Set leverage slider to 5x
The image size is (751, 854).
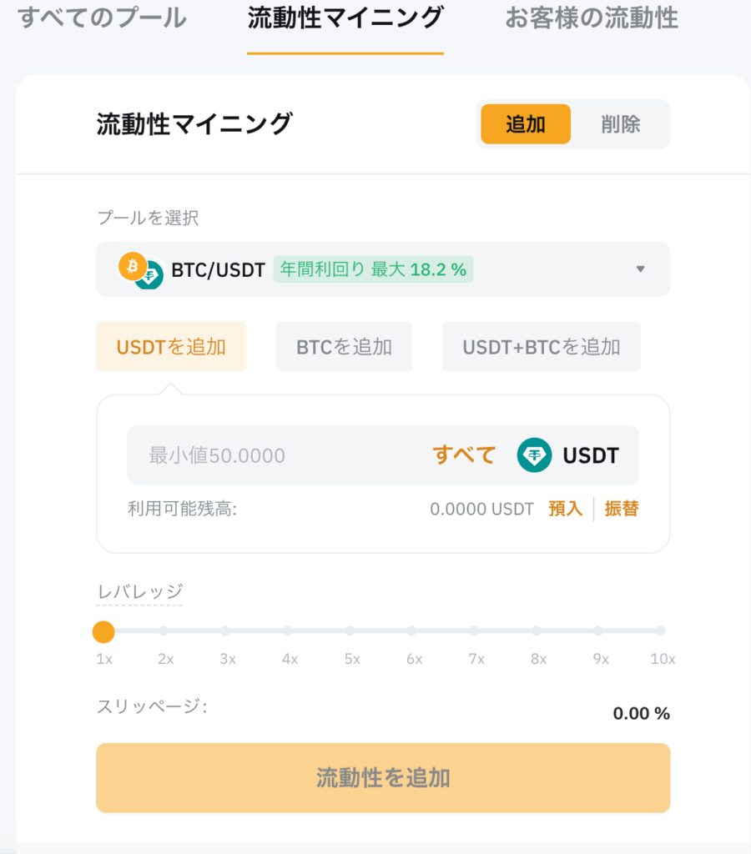coord(350,630)
